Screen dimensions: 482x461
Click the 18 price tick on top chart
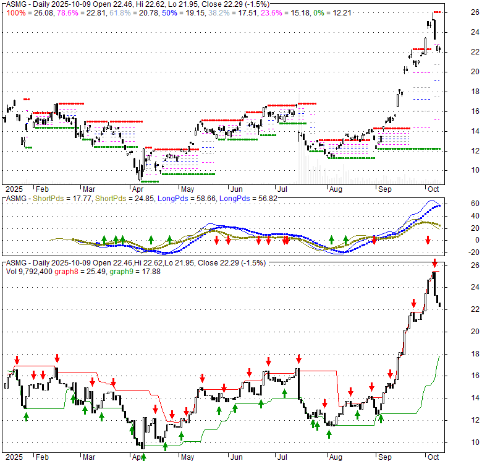tap(475, 92)
